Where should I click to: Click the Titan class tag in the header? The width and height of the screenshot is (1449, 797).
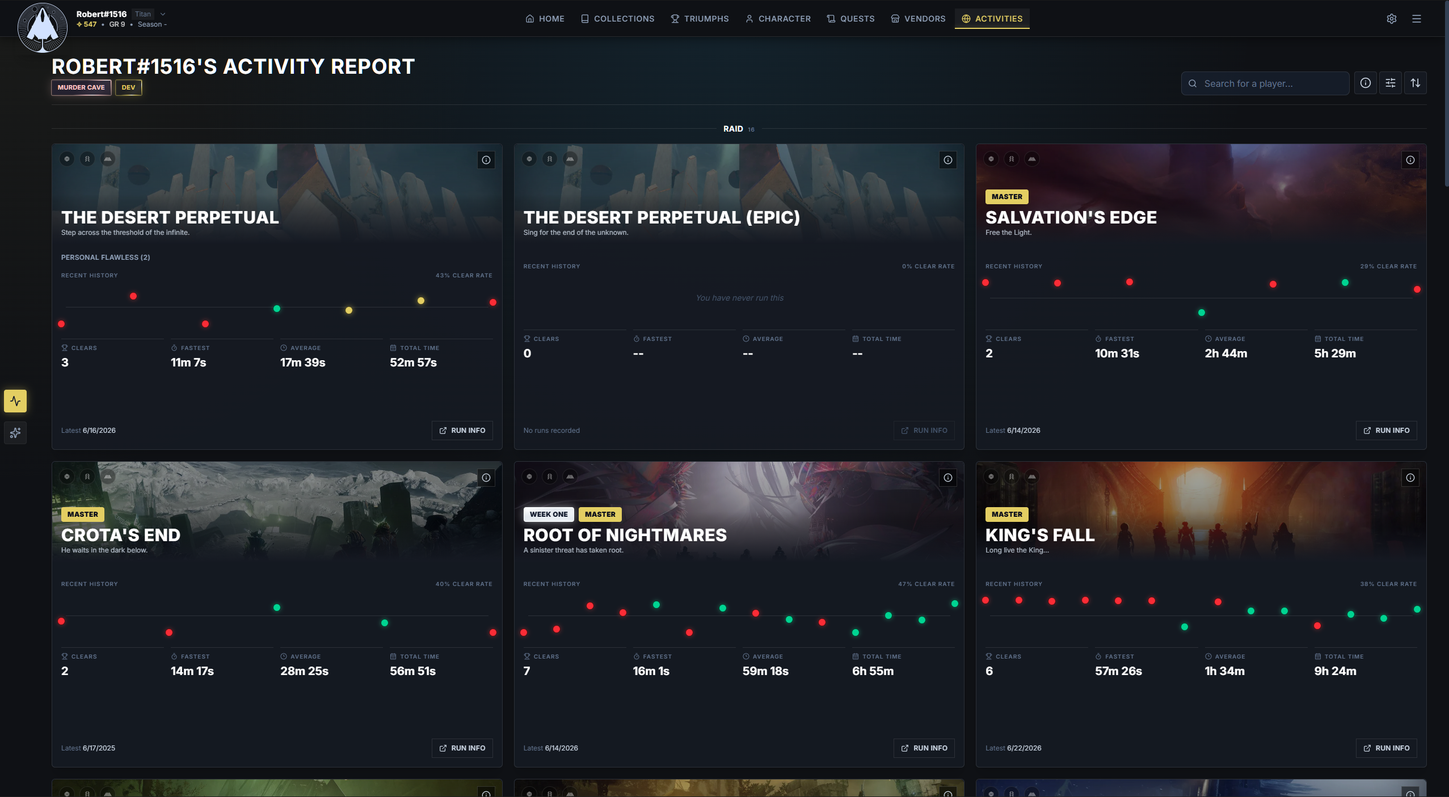click(143, 14)
